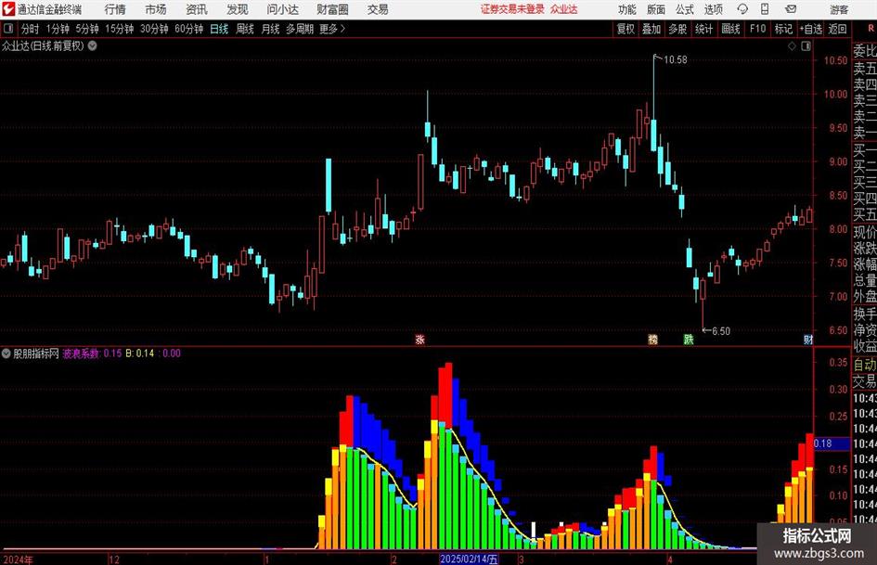This screenshot has width=877, height=565.
Task: Toggle the chart side panel icon
Action: coord(806,46)
